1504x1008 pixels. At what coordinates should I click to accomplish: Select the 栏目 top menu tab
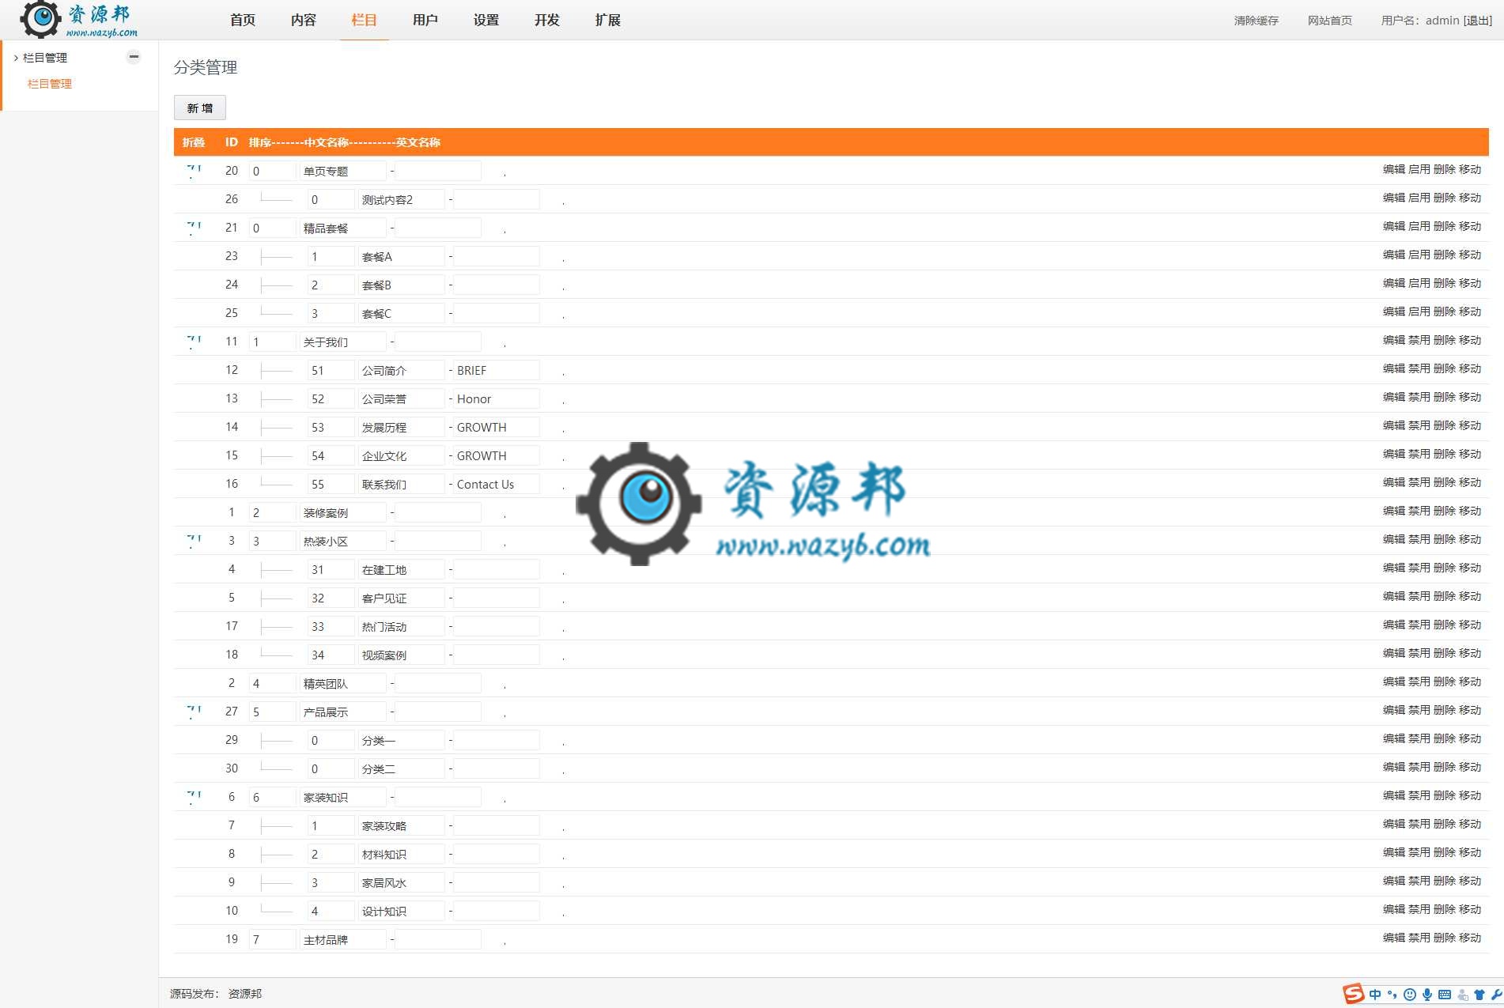tap(365, 20)
